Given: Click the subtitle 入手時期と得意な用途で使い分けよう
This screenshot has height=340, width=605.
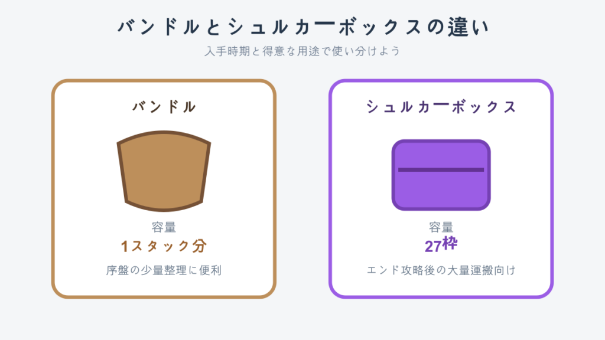Looking at the screenshot, I should [302, 51].
